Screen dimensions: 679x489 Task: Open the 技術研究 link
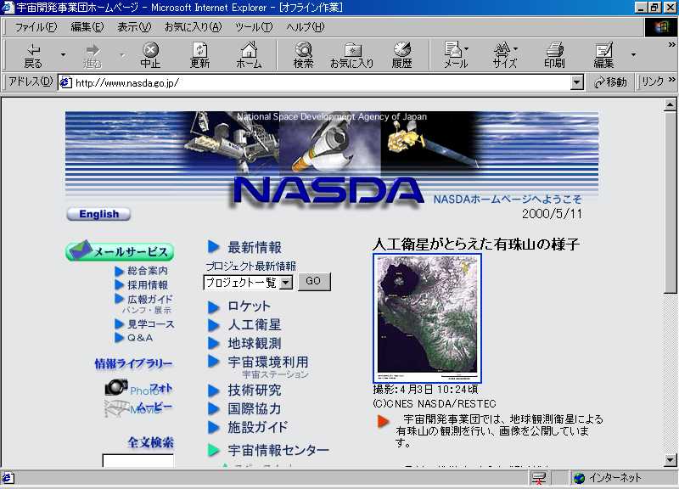[x=254, y=390]
